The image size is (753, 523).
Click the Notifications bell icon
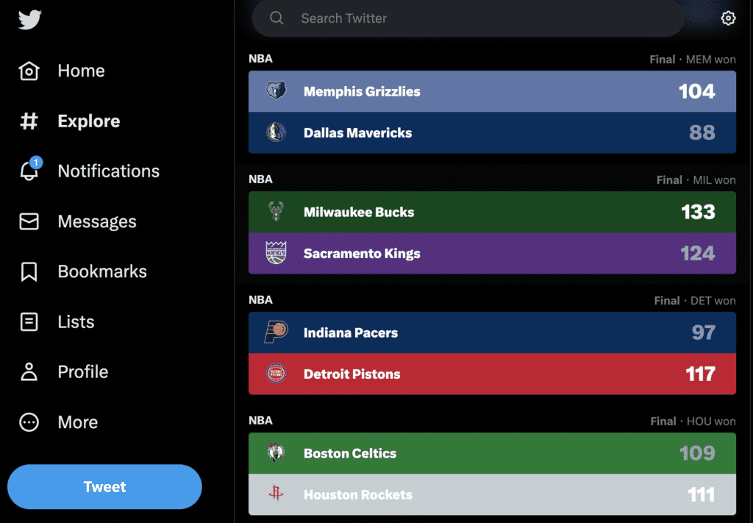pyautogui.click(x=29, y=171)
